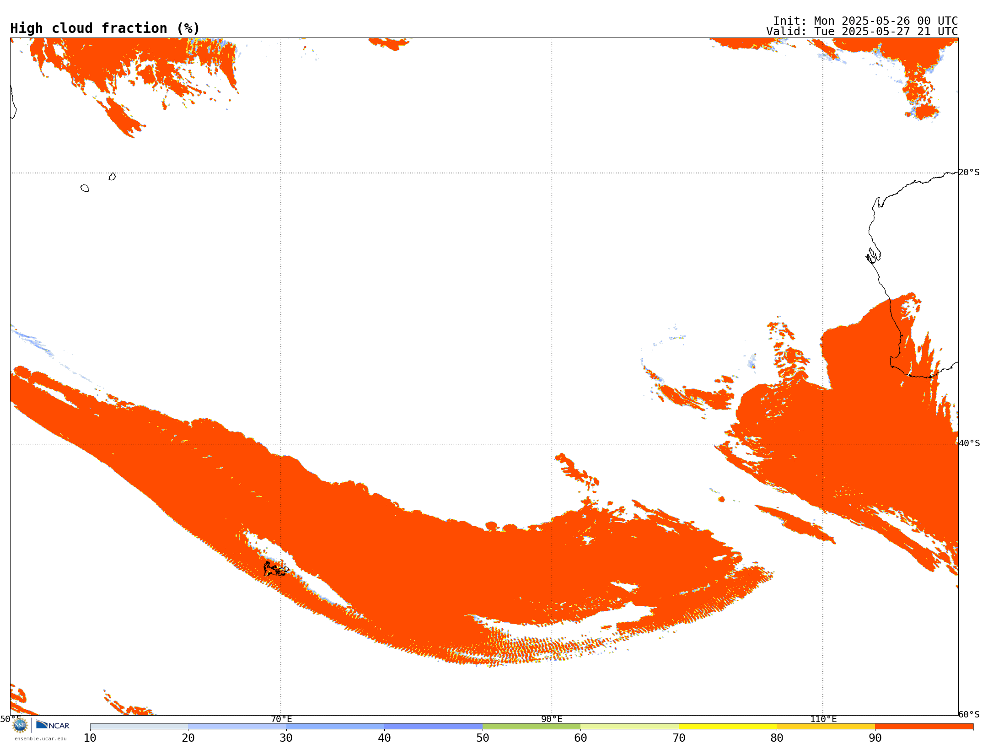Click colorbar tick label 50
988x744 pixels.
(x=483, y=738)
